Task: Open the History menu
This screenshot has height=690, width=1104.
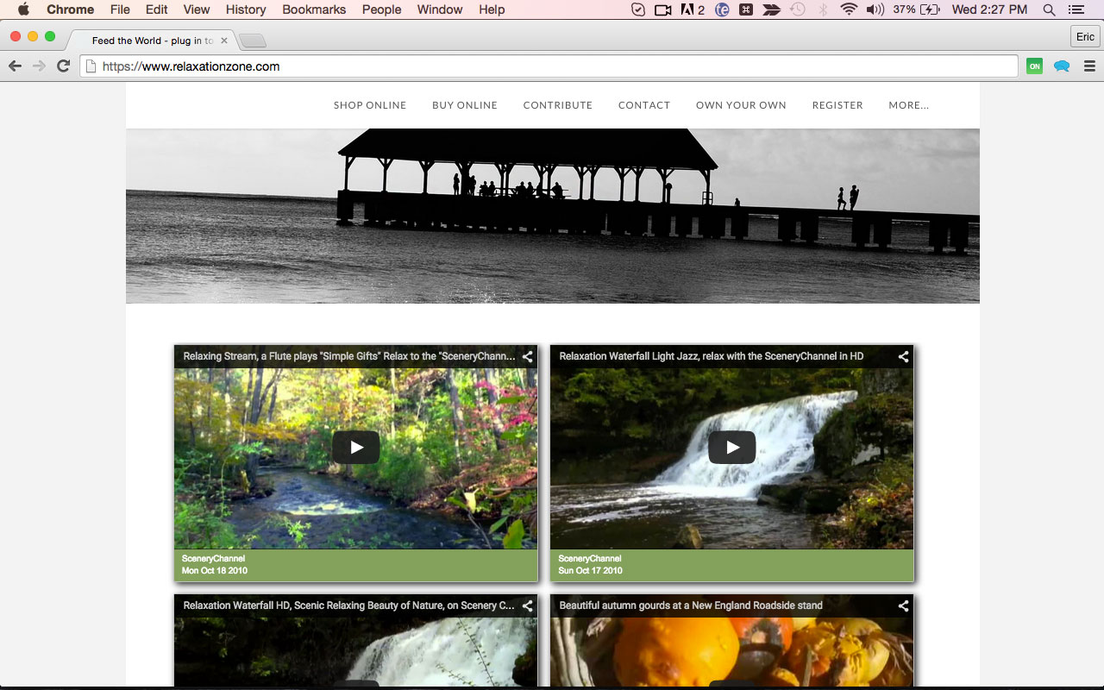Action: [x=246, y=9]
